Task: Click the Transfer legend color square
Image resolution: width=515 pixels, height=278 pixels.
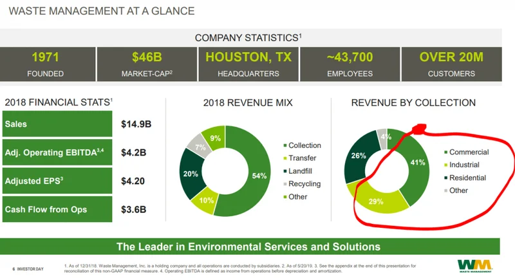Action: (x=283, y=158)
